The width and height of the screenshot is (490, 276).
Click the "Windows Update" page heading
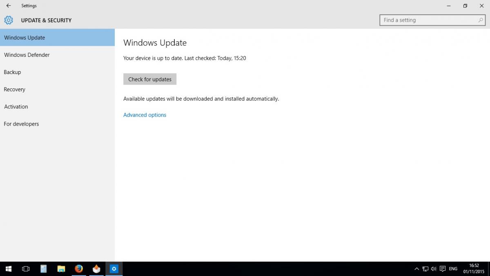[x=155, y=43]
